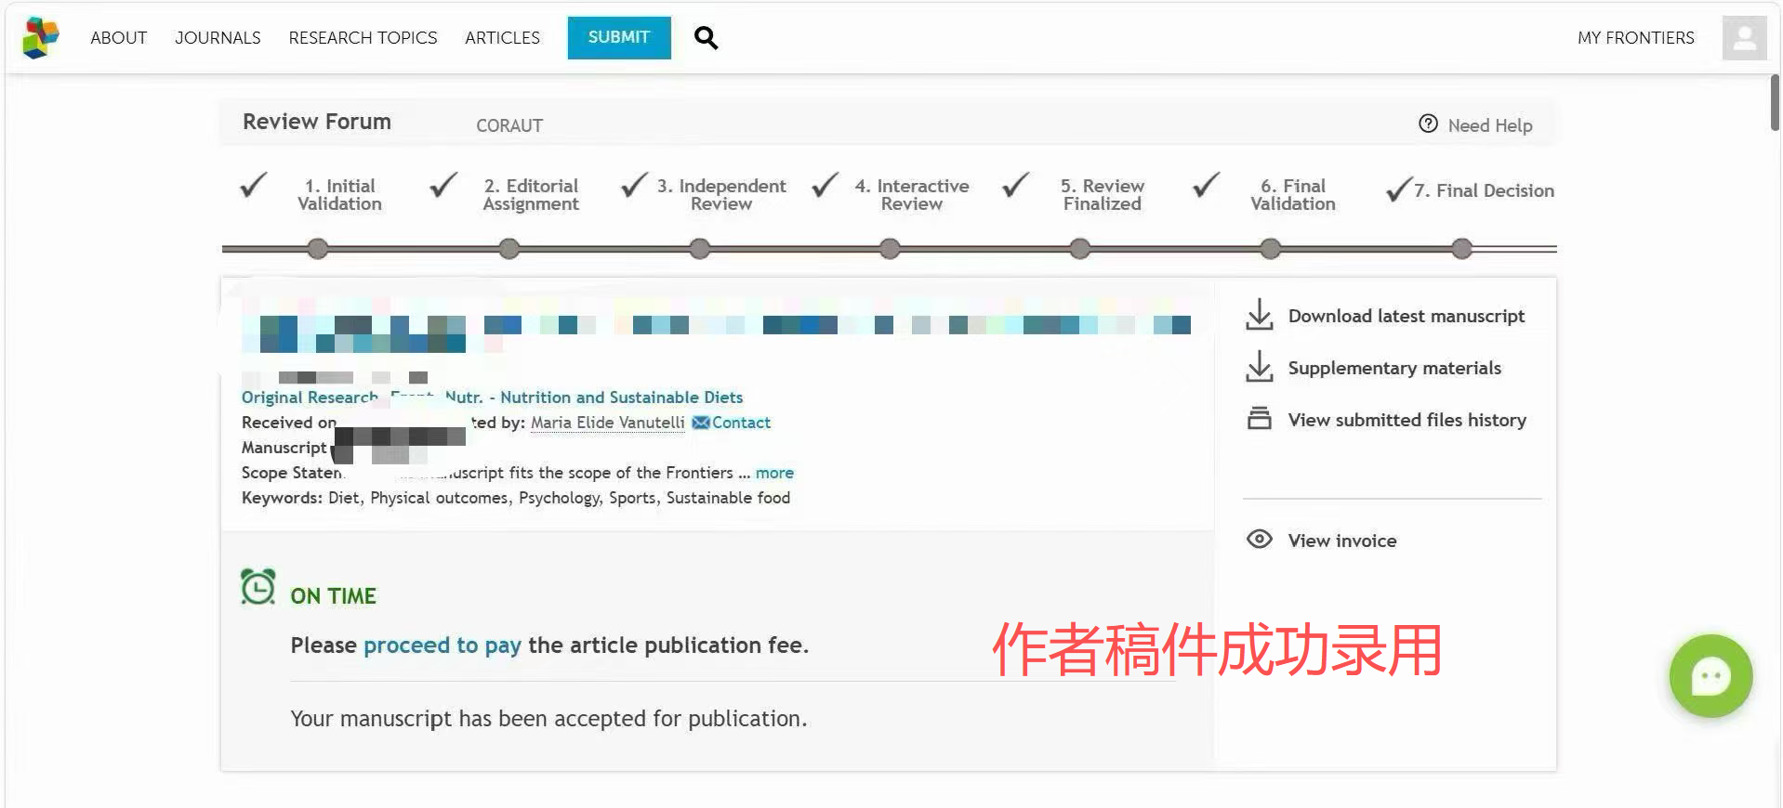Click the submitted files history stack icon
This screenshot has height=808, width=1783.
pos(1259,418)
